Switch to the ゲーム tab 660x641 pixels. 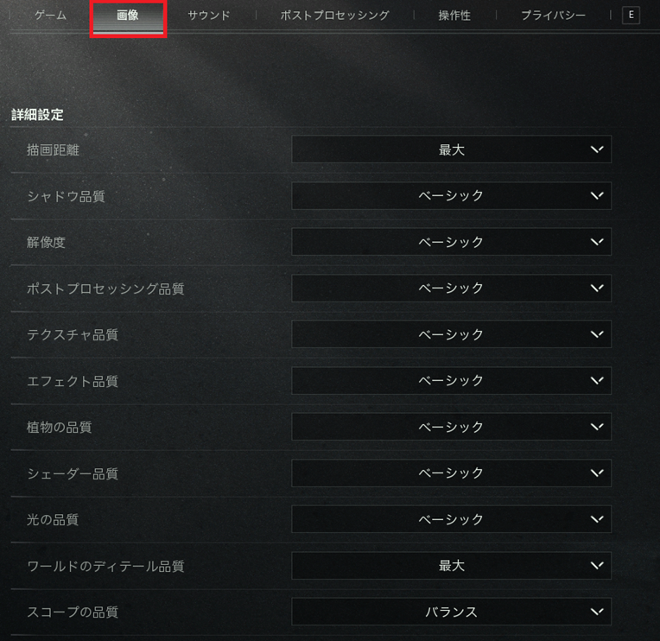click(50, 16)
